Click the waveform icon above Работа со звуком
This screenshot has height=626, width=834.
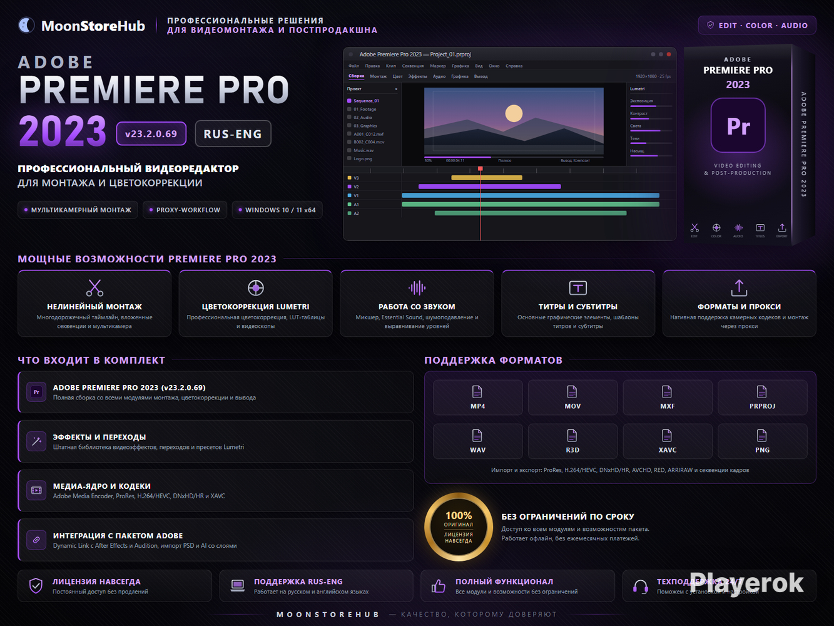coord(417,288)
